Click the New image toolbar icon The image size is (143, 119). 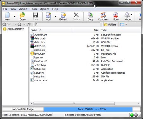(7, 15)
